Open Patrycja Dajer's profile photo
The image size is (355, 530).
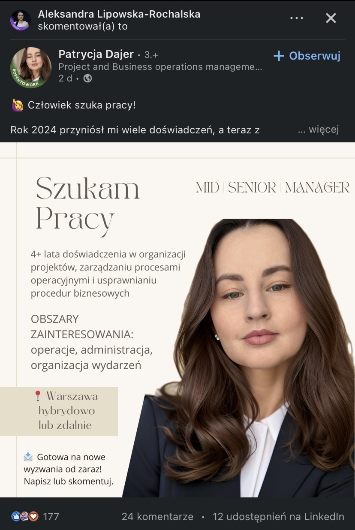pyautogui.click(x=31, y=68)
